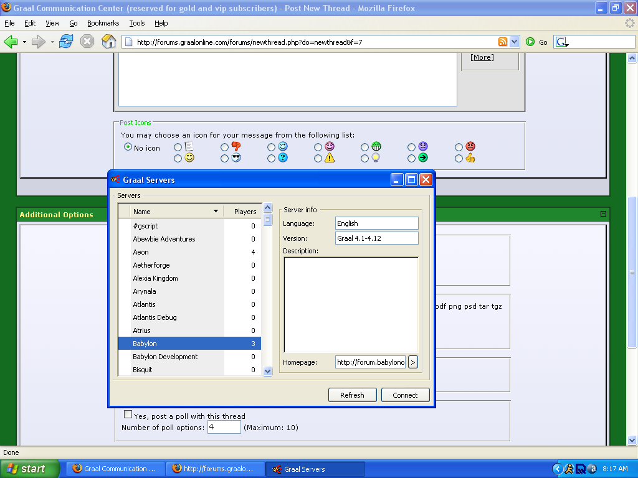The height and width of the screenshot is (478, 638).
Task: Click the green Go icon beside the address bar
Action: tap(530, 42)
